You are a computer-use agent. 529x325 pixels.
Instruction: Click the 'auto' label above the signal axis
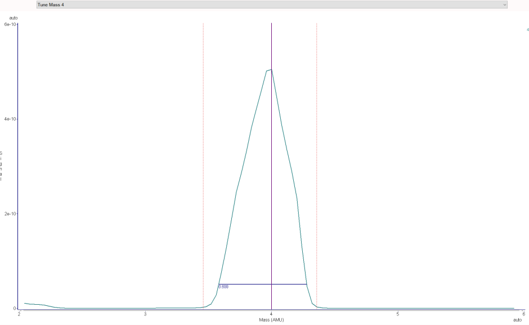(x=14, y=18)
